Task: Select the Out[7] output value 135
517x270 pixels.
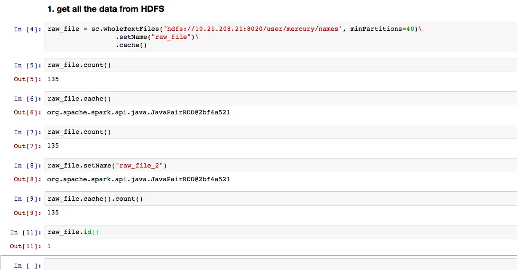Action: click(x=53, y=146)
